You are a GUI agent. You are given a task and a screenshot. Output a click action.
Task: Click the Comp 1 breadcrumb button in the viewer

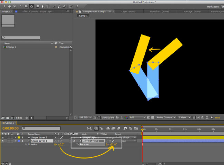coord(83,16)
